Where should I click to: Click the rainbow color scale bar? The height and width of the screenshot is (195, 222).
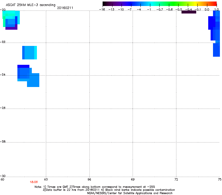pos(160,4)
